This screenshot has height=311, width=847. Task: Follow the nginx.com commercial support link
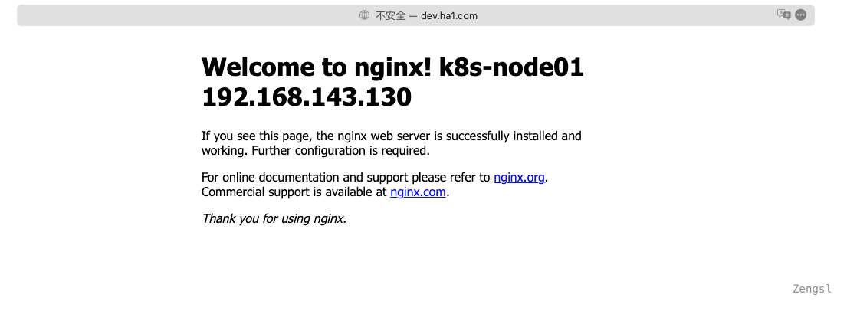[x=418, y=192]
